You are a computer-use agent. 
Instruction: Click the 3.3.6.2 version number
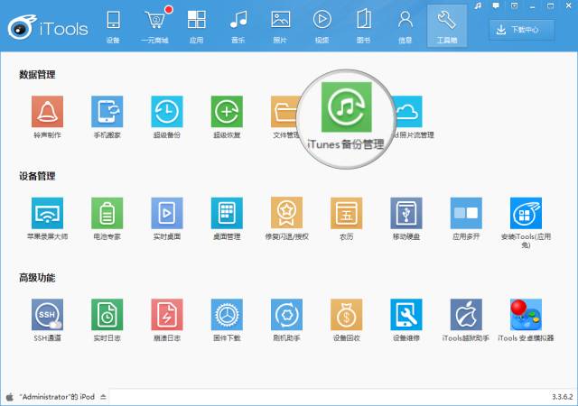click(562, 397)
